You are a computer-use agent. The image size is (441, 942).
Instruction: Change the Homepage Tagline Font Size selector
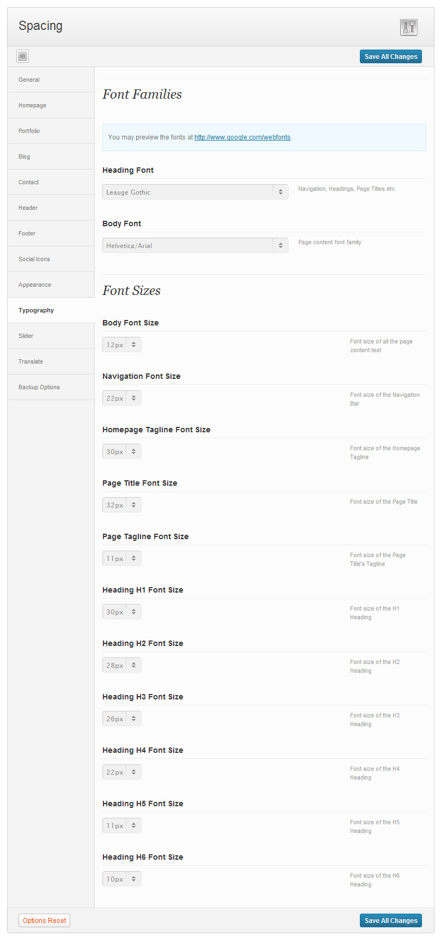pos(122,451)
